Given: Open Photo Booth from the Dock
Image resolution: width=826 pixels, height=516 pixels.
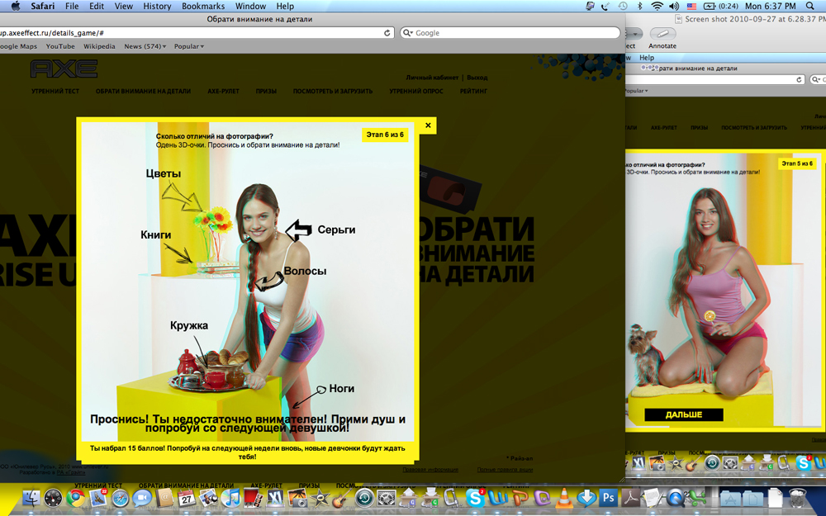Looking at the screenshot, I should (253, 498).
